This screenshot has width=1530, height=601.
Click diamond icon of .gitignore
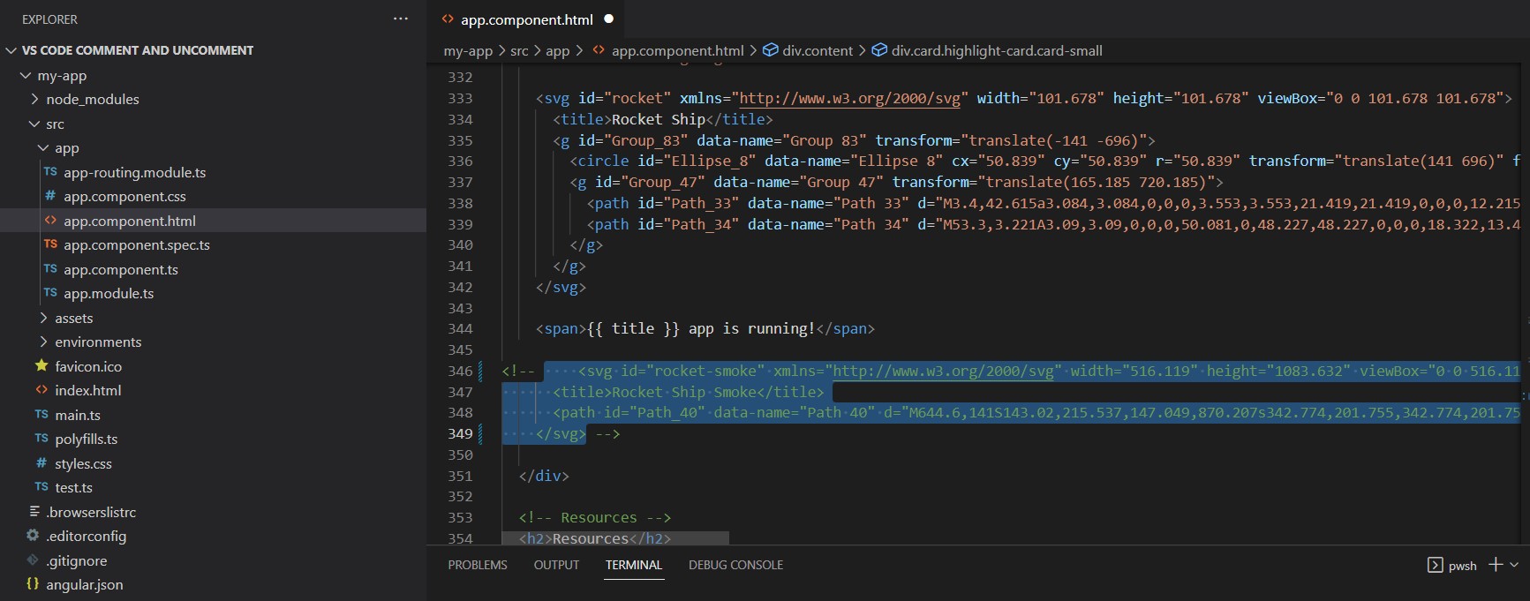coord(33,560)
